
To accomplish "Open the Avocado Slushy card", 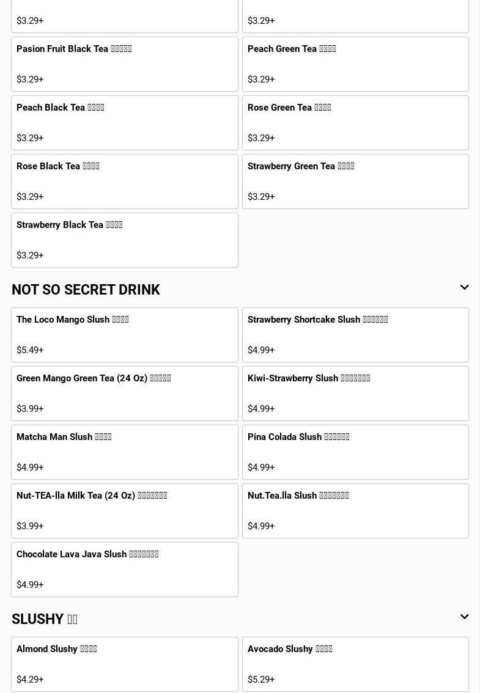I will pyautogui.click(x=355, y=664).
